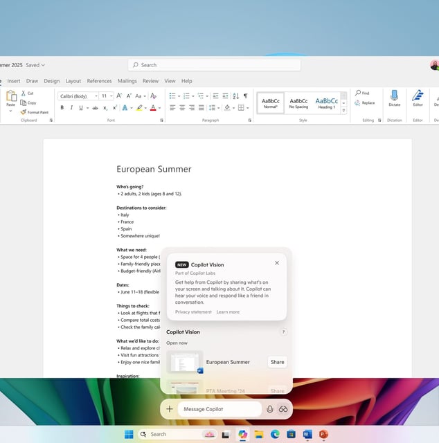Image resolution: width=439 pixels, height=443 pixels.
Task: Open the Insert tab
Action: pos(14,81)
